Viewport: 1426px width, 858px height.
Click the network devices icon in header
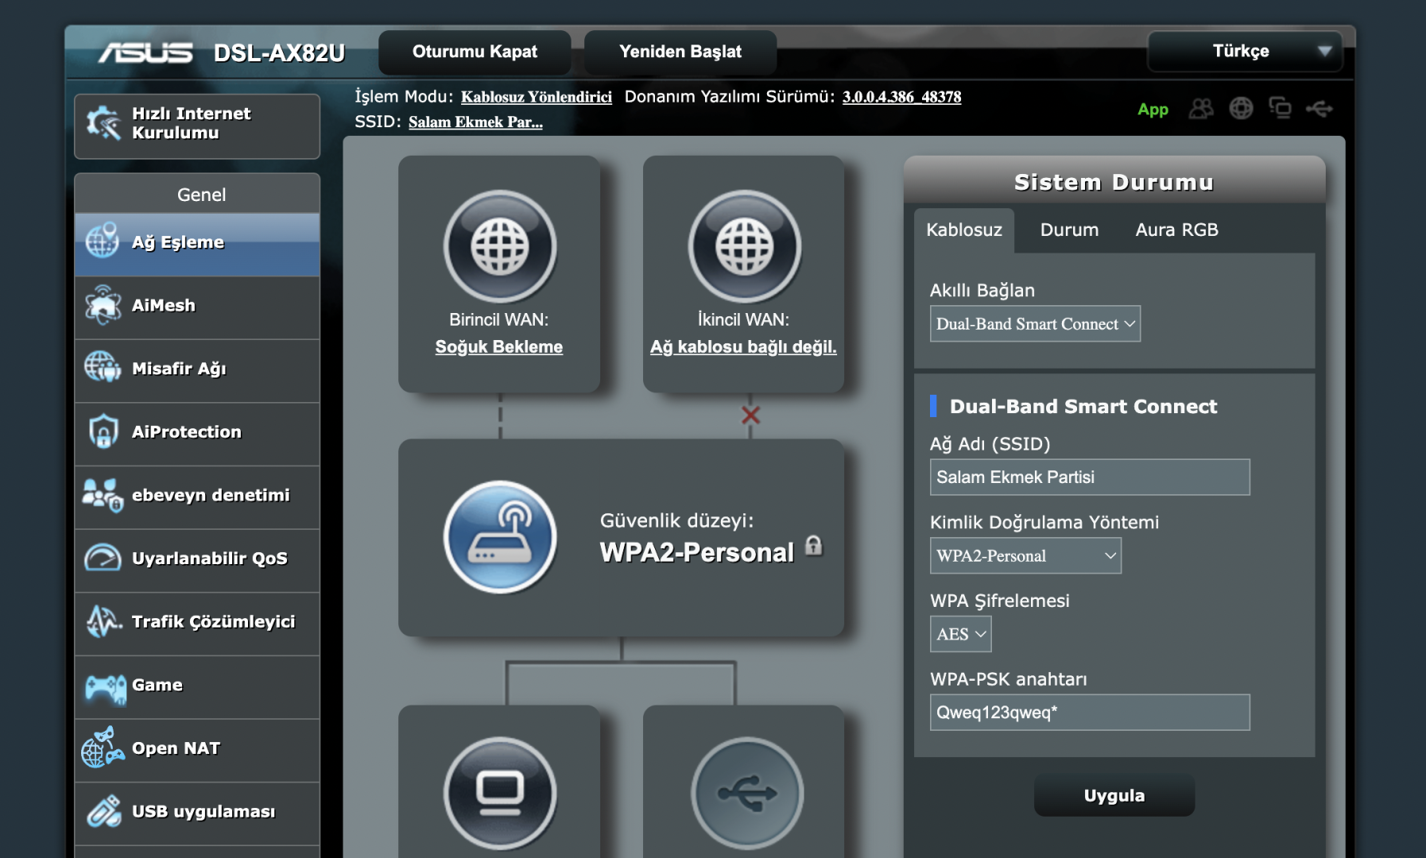1280,108
